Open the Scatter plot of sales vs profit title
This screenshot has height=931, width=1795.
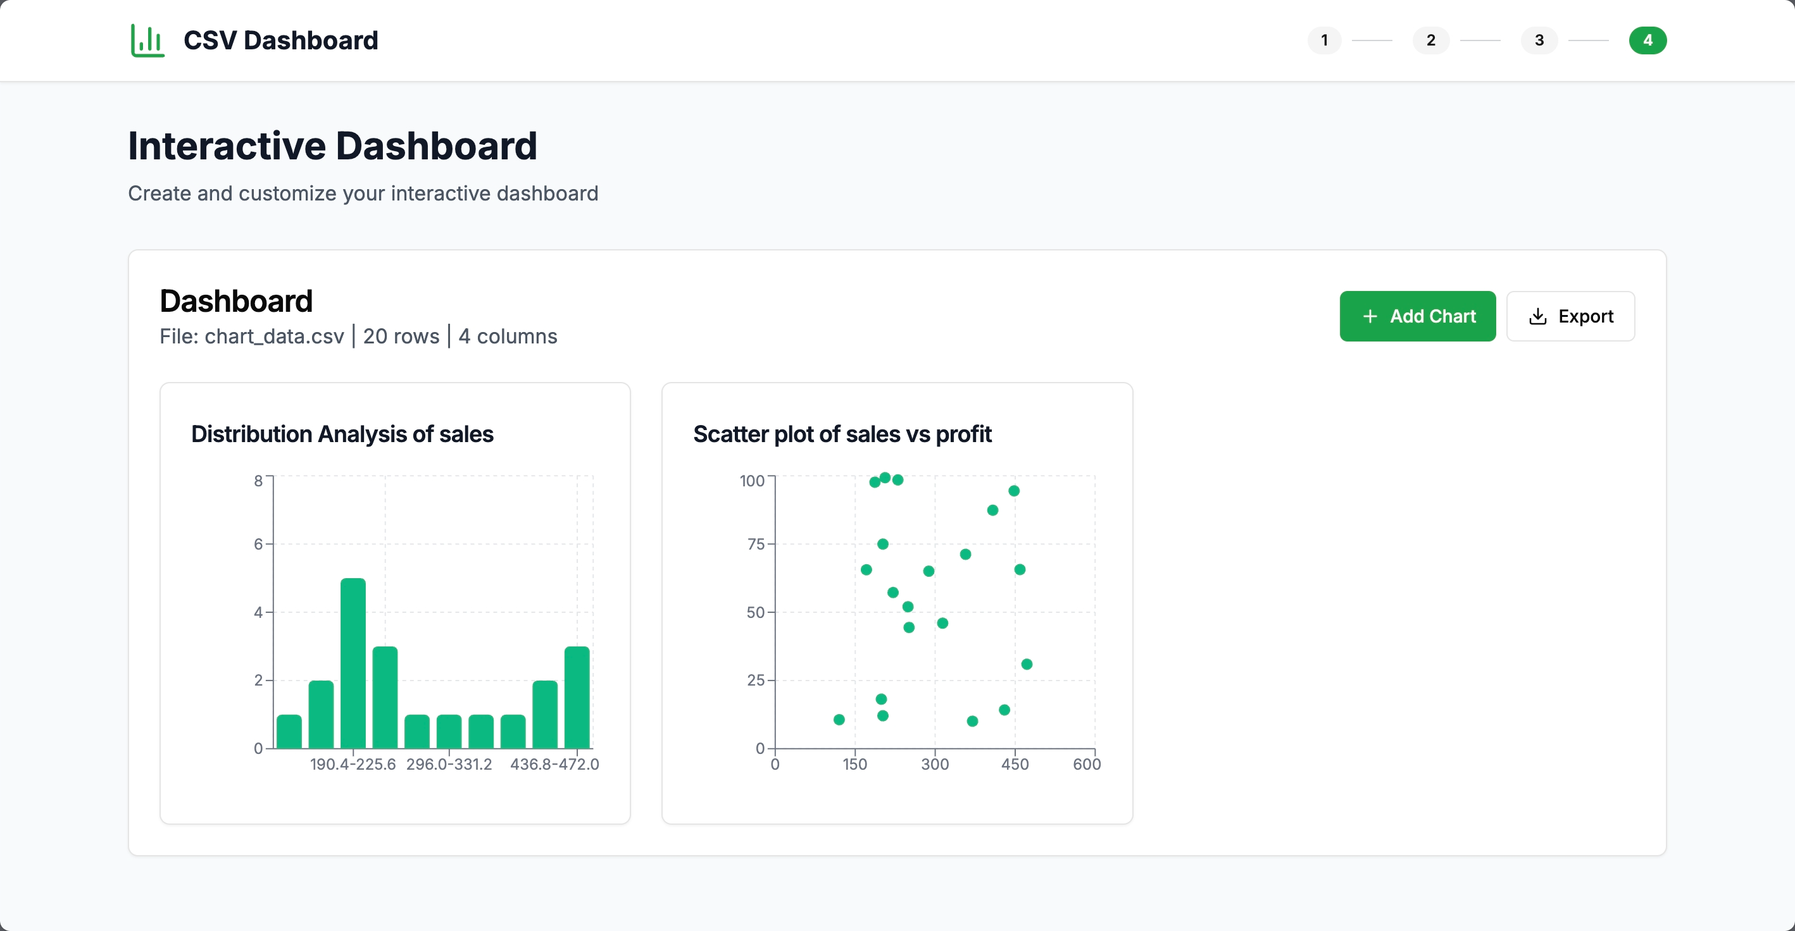coord(842,434)
